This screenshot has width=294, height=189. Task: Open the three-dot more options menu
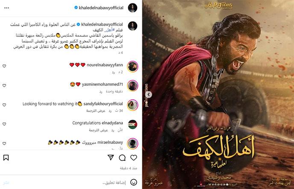[x=6, y=8]
